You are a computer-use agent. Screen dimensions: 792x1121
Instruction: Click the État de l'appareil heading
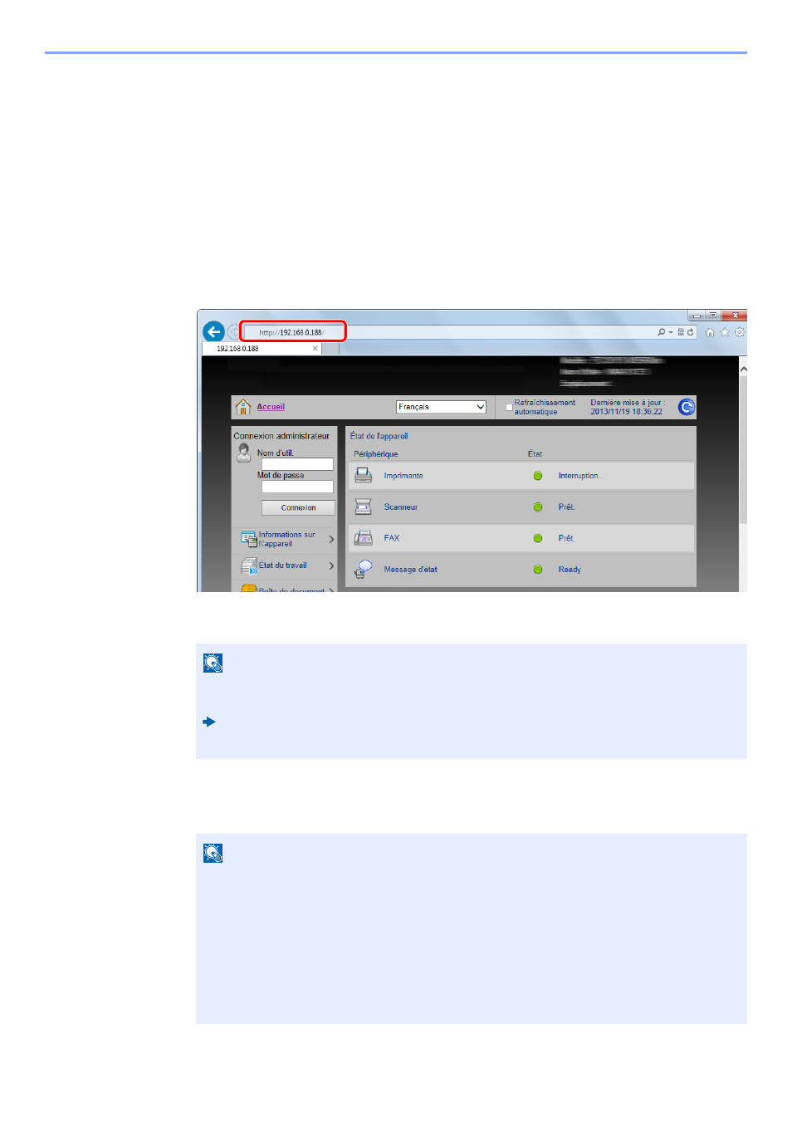click(x=379, y=436)
